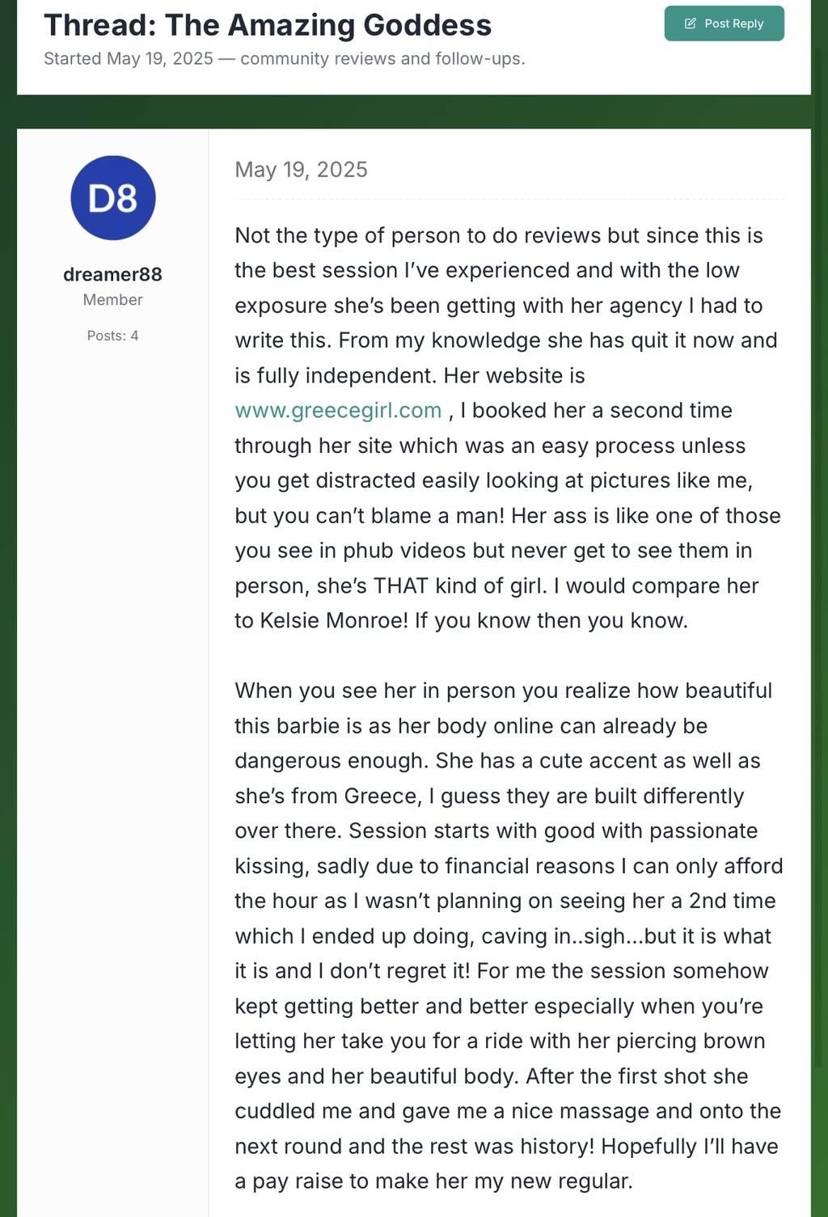Click the page scrollbar on the right edge
Screen dimensions: 828x1217
pos(822,566)
